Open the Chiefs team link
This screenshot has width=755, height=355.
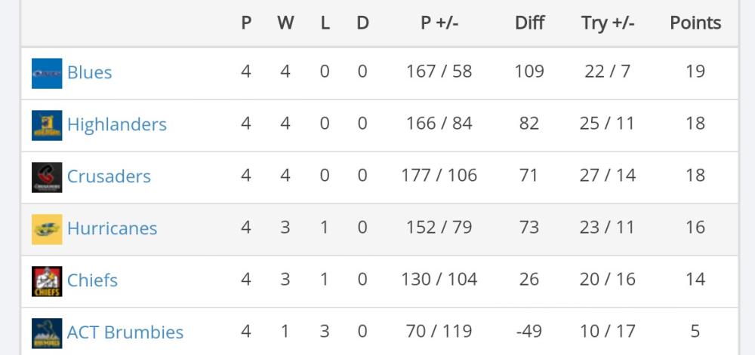(x=92, y=280)
